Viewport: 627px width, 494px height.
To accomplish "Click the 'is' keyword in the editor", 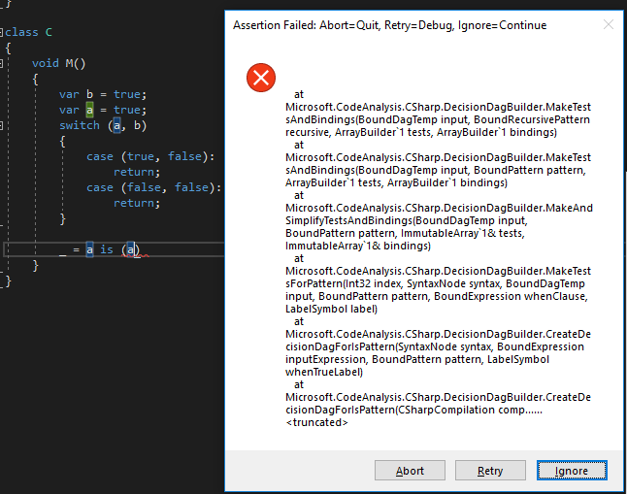I will point(107,249).
